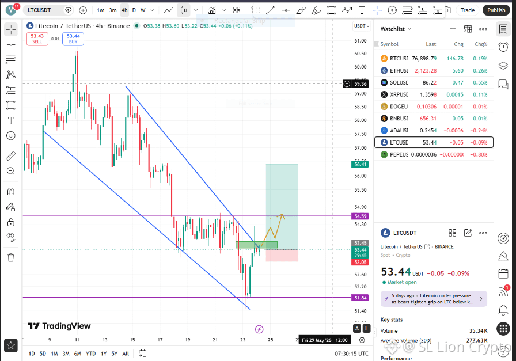This screenshot has height=361, width=516.
Task: Toggle log scale L button
Action: (366, 328)
